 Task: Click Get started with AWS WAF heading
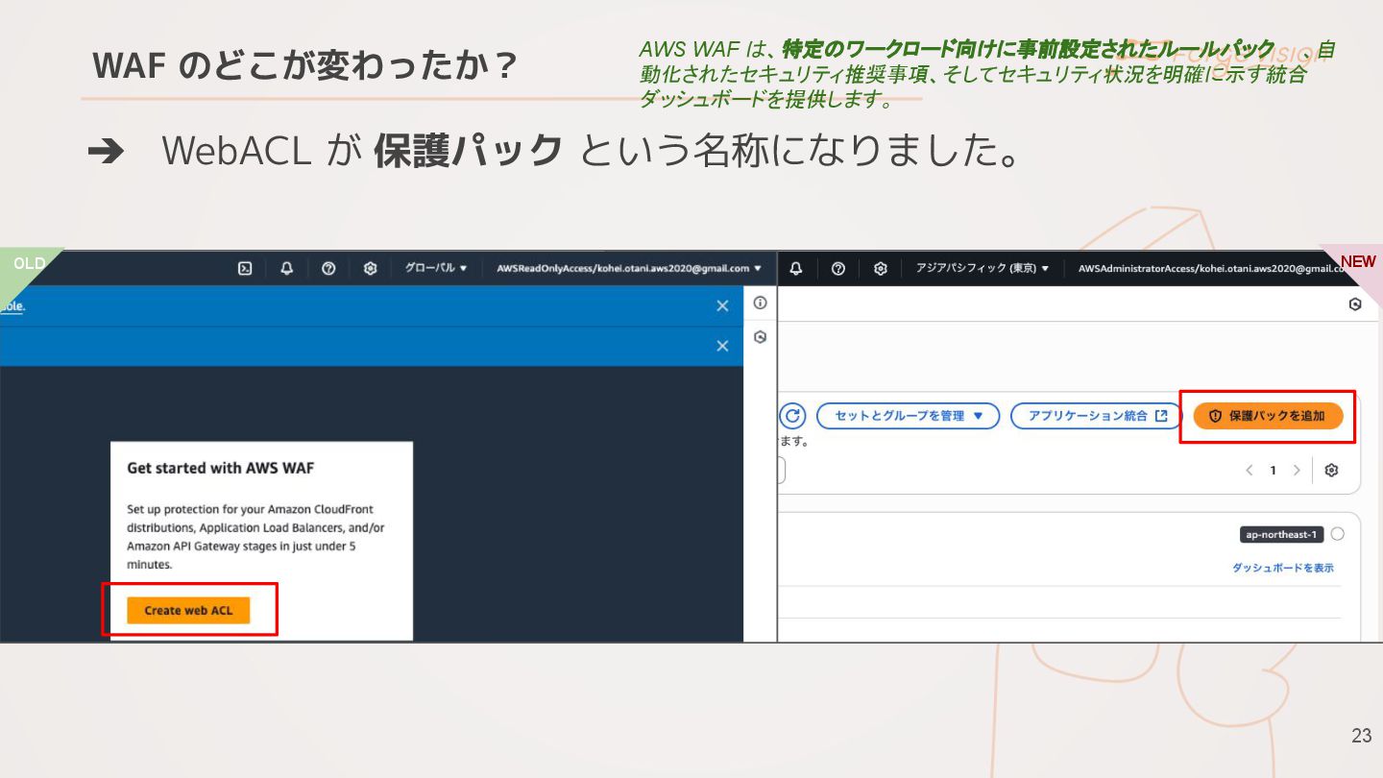pos(221,468)
